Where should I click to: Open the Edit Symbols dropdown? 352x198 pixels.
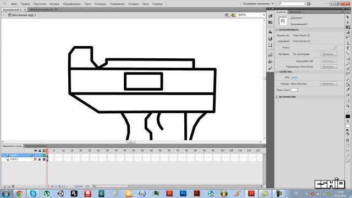(x=233, y=15)
